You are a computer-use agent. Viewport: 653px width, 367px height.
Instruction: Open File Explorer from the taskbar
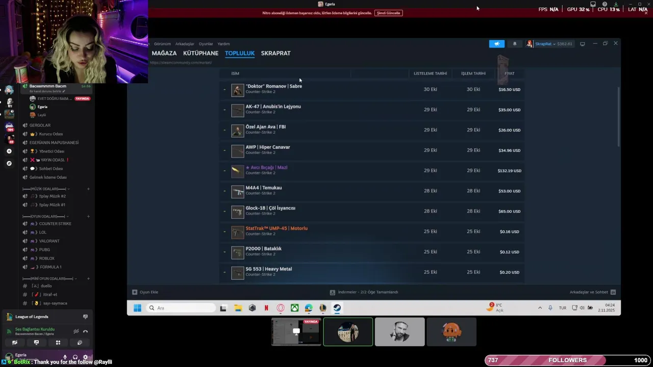238,308
